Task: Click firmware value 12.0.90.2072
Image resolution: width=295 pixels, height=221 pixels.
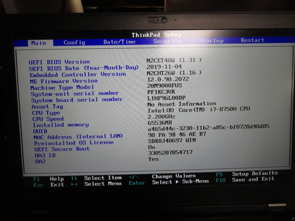Action: pyautogui.click(x=168, y=79)
